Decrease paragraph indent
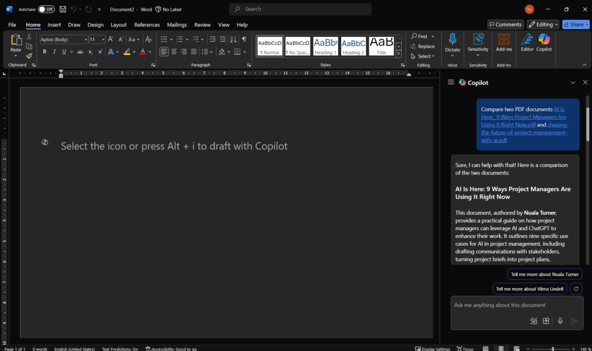The image size is (592, 351). pos(213,39)
